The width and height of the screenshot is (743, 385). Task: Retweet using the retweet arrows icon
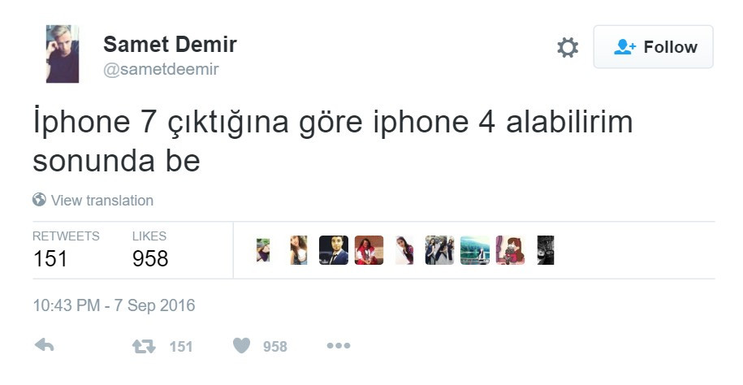pos(144,347)
